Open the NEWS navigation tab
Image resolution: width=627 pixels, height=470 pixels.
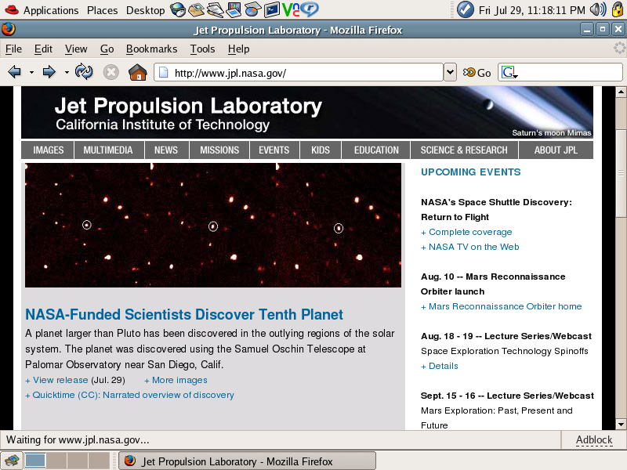(x=166, y=150)
